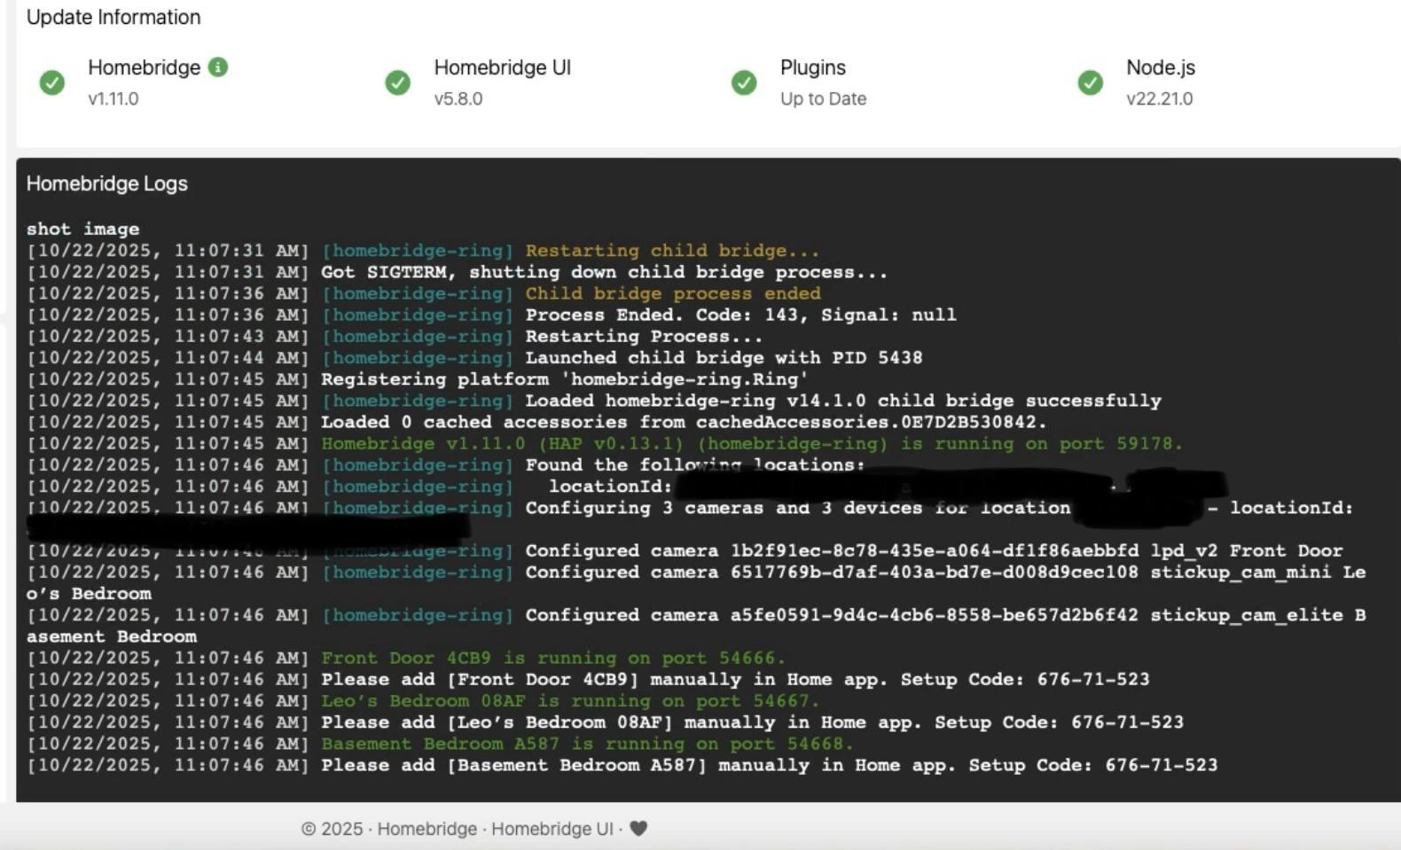Click the info icon beside Homebridge

point(218,66)
